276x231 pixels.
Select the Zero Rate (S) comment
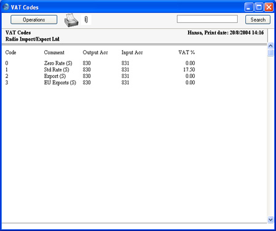click(58, 63)
